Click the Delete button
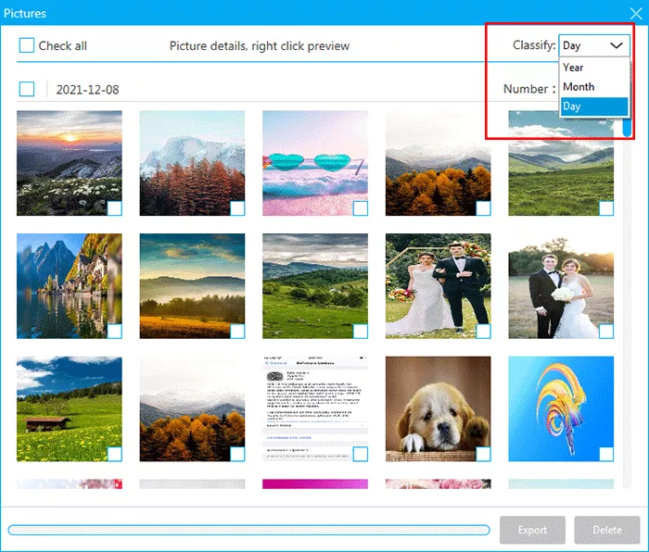The width and height of the screenshot is (649, 552). pyautogui.click(x=606, y=530)
